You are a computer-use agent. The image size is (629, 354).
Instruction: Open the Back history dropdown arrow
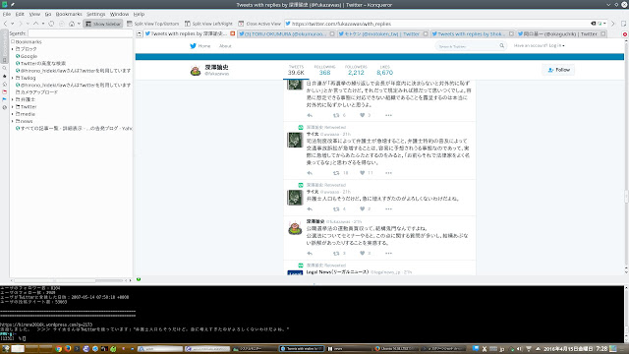click(13, 24)
